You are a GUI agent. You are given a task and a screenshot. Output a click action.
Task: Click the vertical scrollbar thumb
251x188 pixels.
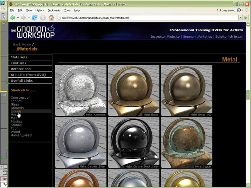click(248, 95)
